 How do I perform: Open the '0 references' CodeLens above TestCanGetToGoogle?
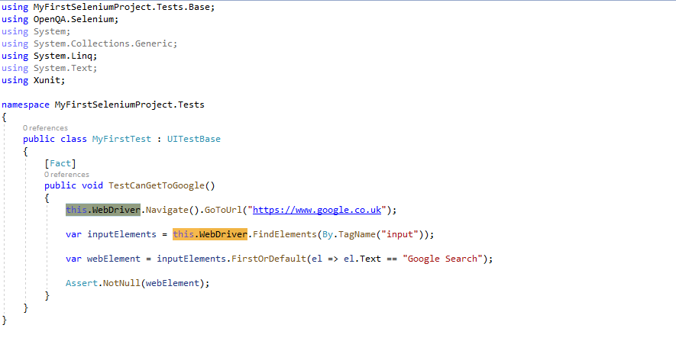click(66, 175)
